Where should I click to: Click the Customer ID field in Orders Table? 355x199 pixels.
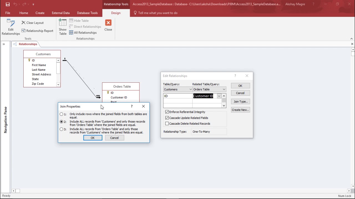tap(119, 97)
